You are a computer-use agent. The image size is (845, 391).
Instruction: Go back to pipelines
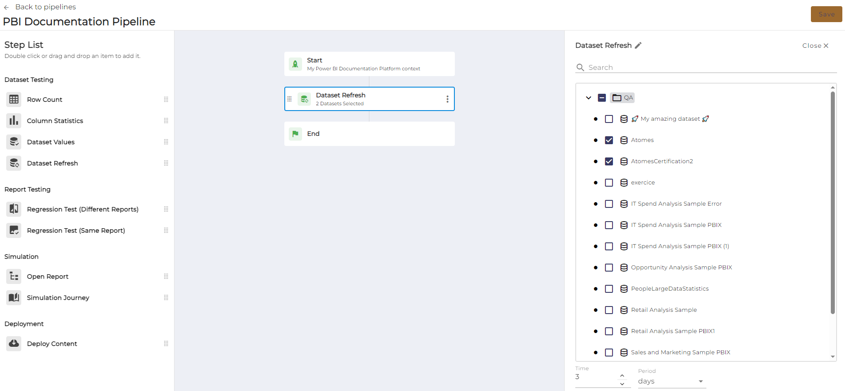point(46,7)
